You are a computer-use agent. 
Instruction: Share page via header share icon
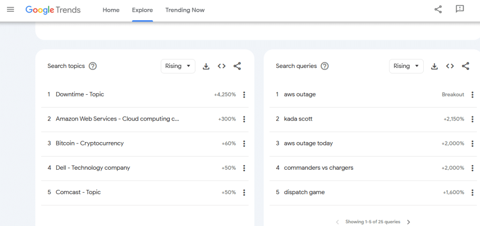pos(438,9)
